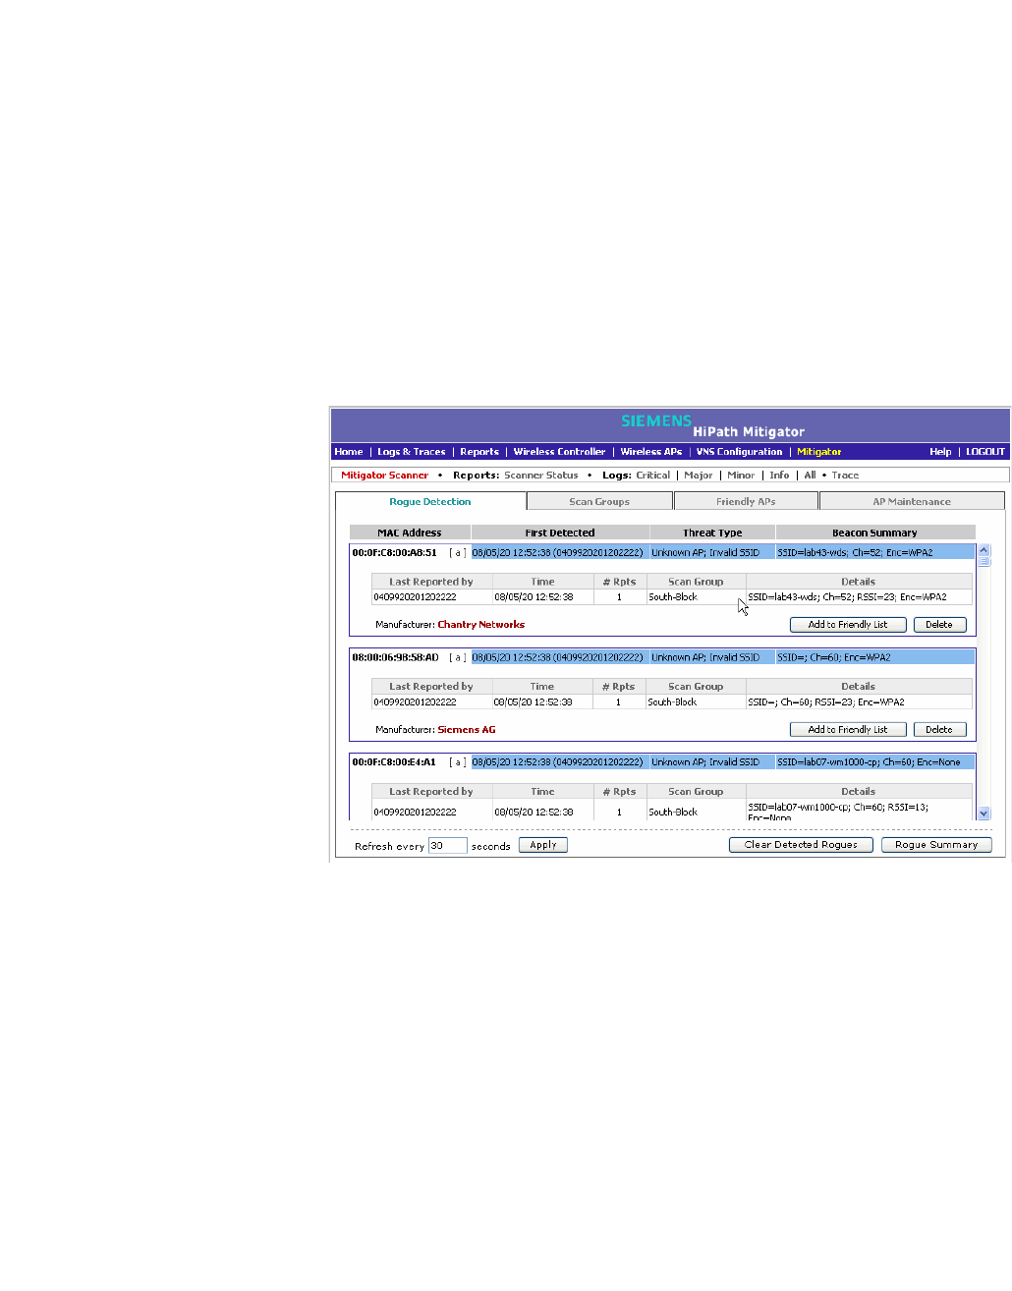Click [a] marker for 00:0F:C8:00:E4:A1
1012x1291 pixels.
457,762
